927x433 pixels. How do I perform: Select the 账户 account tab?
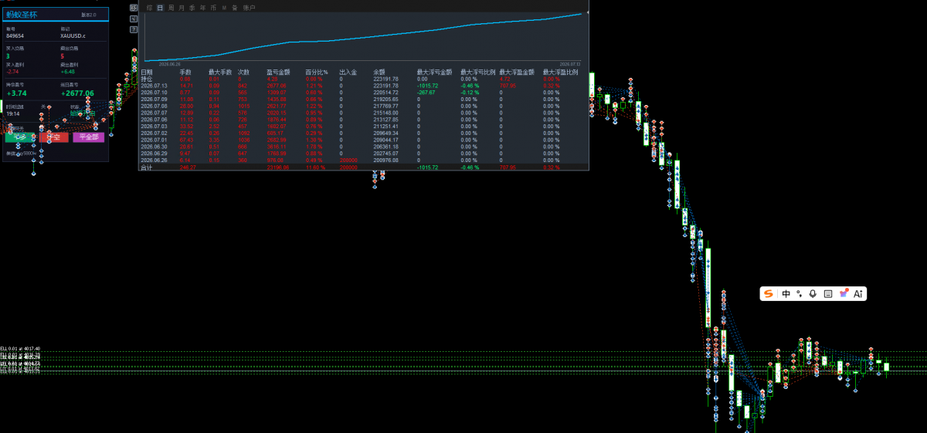(x=249, y=8)
